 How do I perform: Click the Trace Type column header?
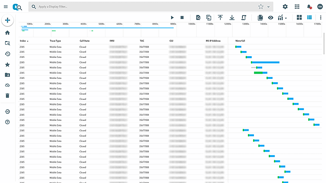click(55, 41)
